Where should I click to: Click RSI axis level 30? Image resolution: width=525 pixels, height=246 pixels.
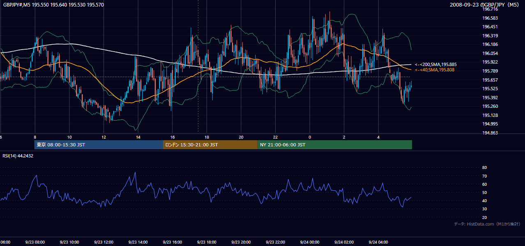click(484, 209)
